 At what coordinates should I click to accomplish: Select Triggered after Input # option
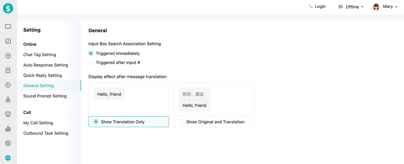91,63
